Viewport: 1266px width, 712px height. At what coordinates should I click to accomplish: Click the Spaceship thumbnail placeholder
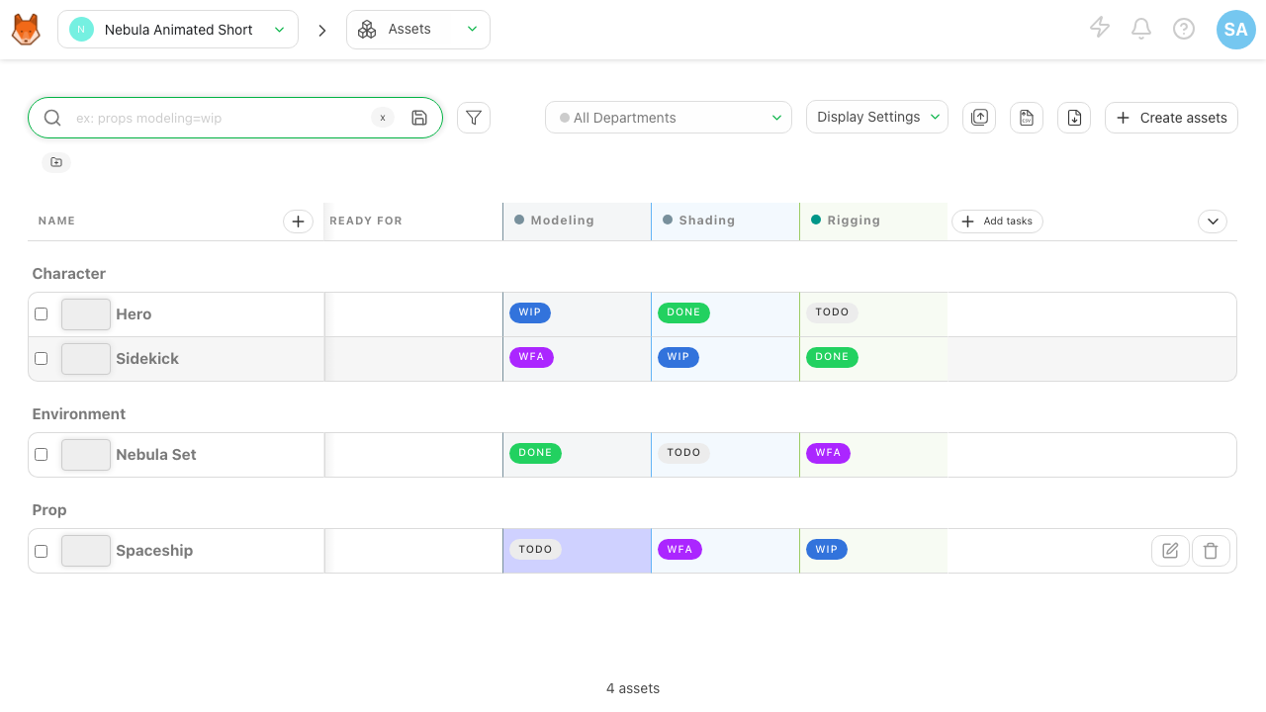86,551
